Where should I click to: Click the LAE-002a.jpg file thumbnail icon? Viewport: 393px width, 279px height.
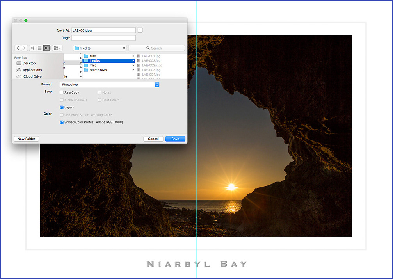pyautogui.click(x=139, y=65)
